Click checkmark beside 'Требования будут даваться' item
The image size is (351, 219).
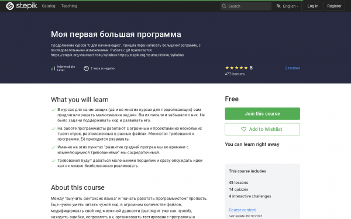[x=53, y=161]
